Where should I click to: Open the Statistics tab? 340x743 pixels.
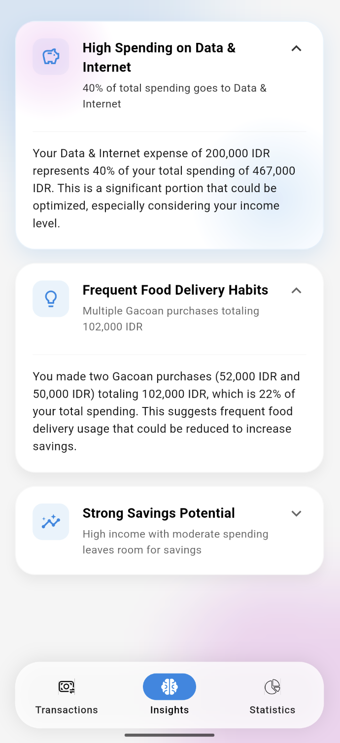click(272, 696)
